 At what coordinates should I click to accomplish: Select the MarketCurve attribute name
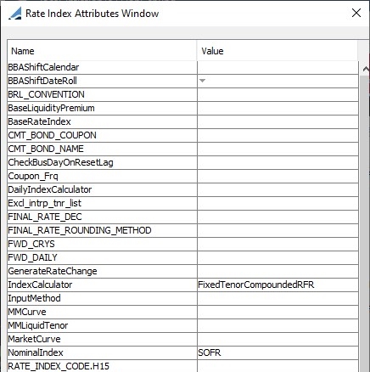(34, 339)
